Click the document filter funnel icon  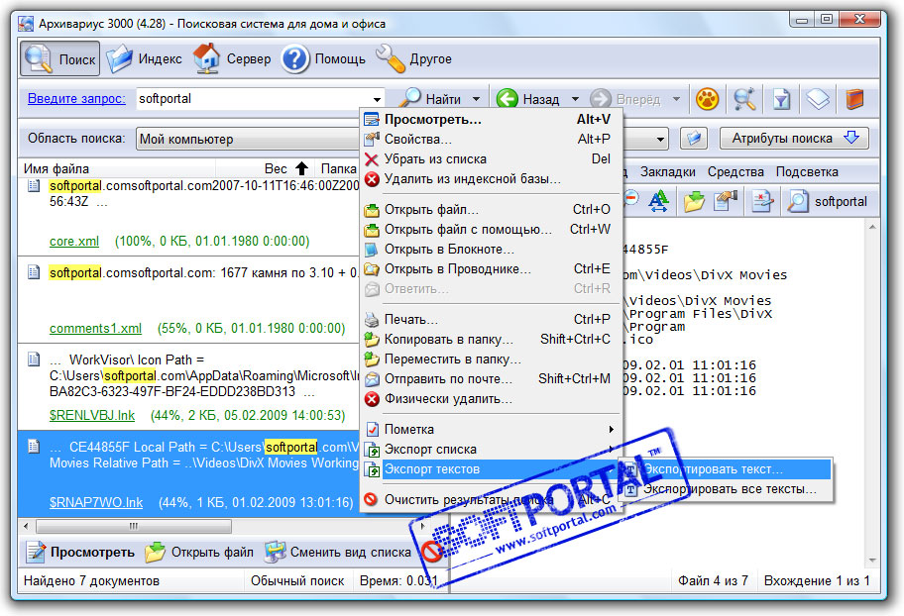[x=781, y=99]
